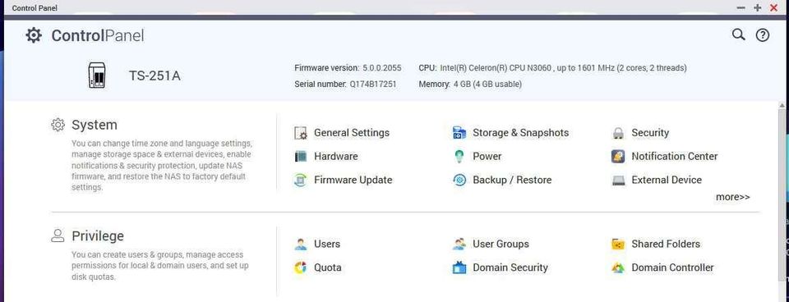Open the General Settings link
789x302 pixels.
click(x=352, y=133)
